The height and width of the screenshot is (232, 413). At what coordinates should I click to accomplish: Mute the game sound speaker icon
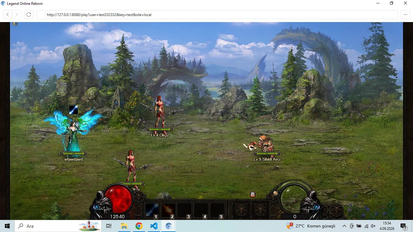[15, 24]
